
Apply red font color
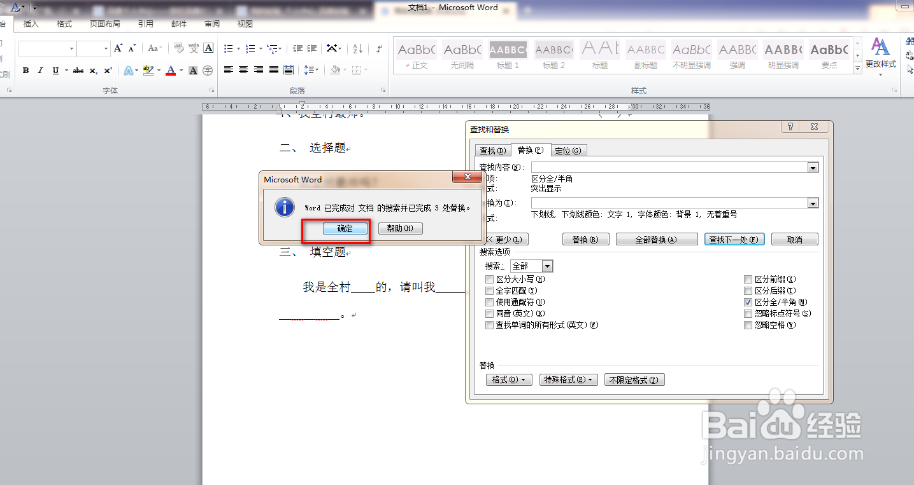point(171,71)
